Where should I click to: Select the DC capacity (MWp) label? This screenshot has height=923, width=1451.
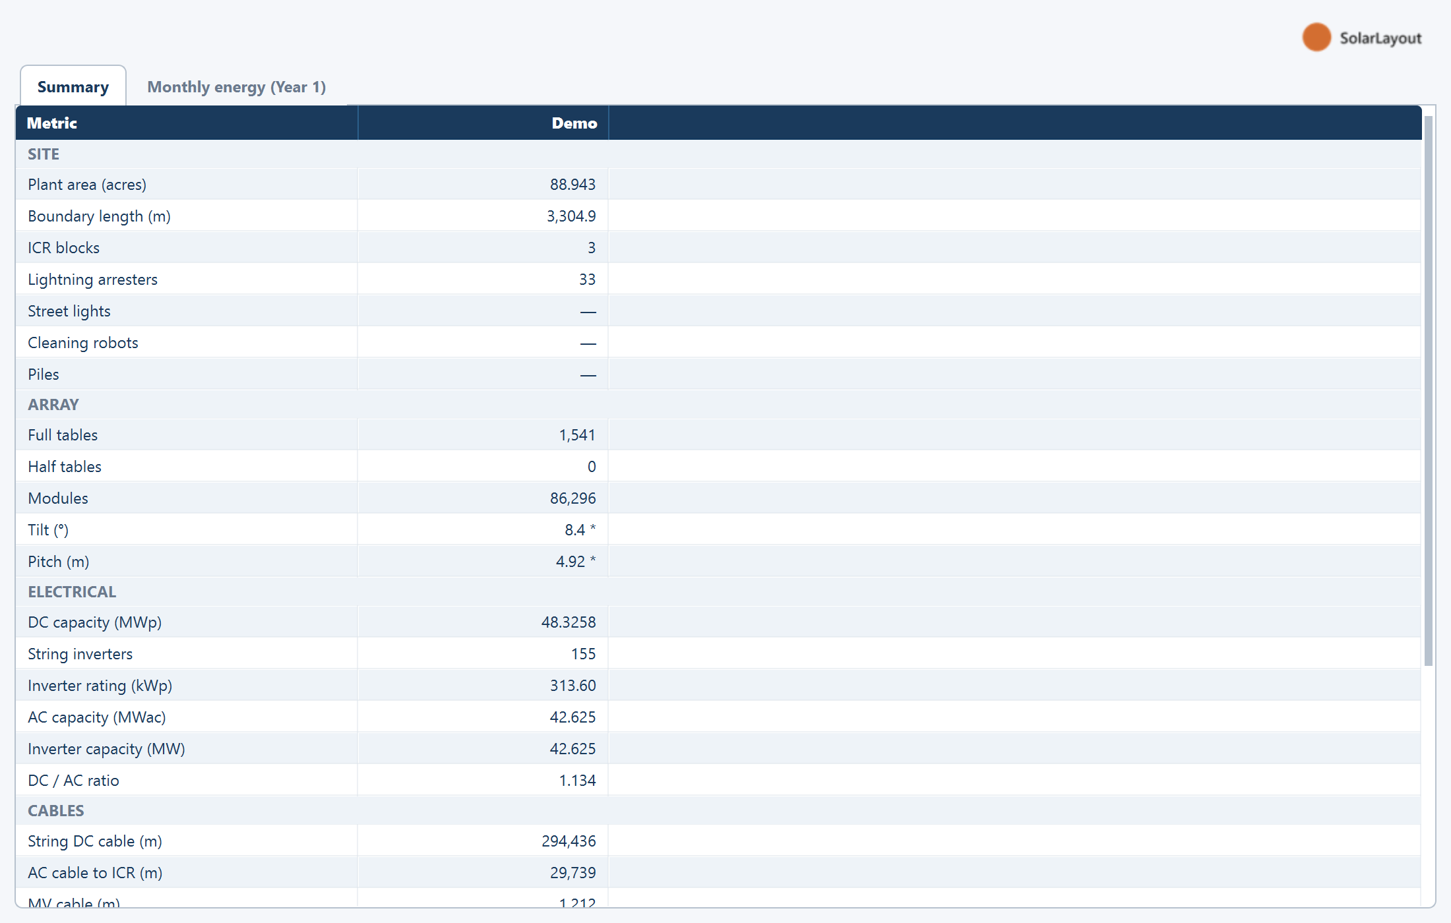[x=95, y=622]
